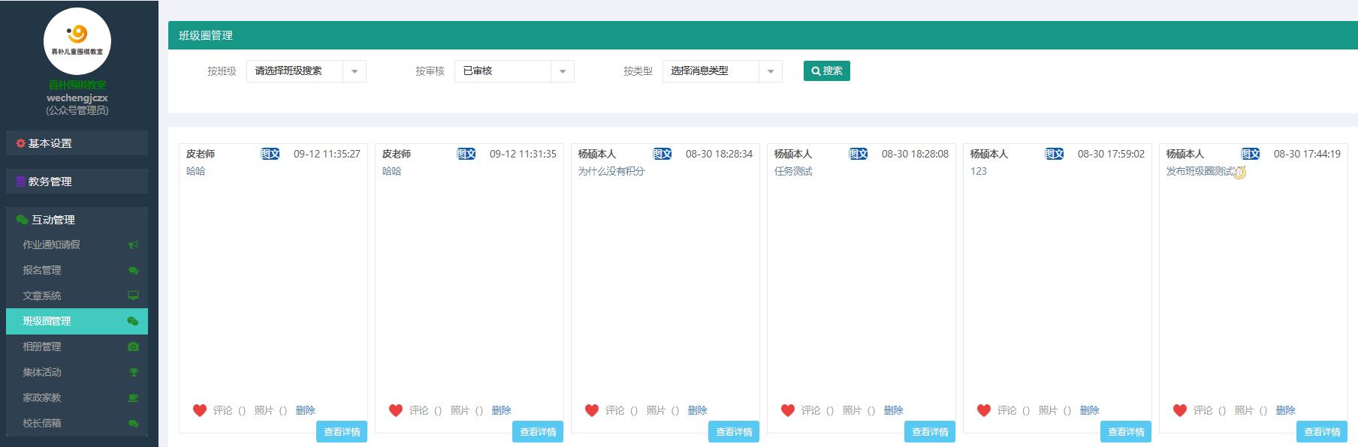Delete the 09-12 11:31:35 post

502,410
